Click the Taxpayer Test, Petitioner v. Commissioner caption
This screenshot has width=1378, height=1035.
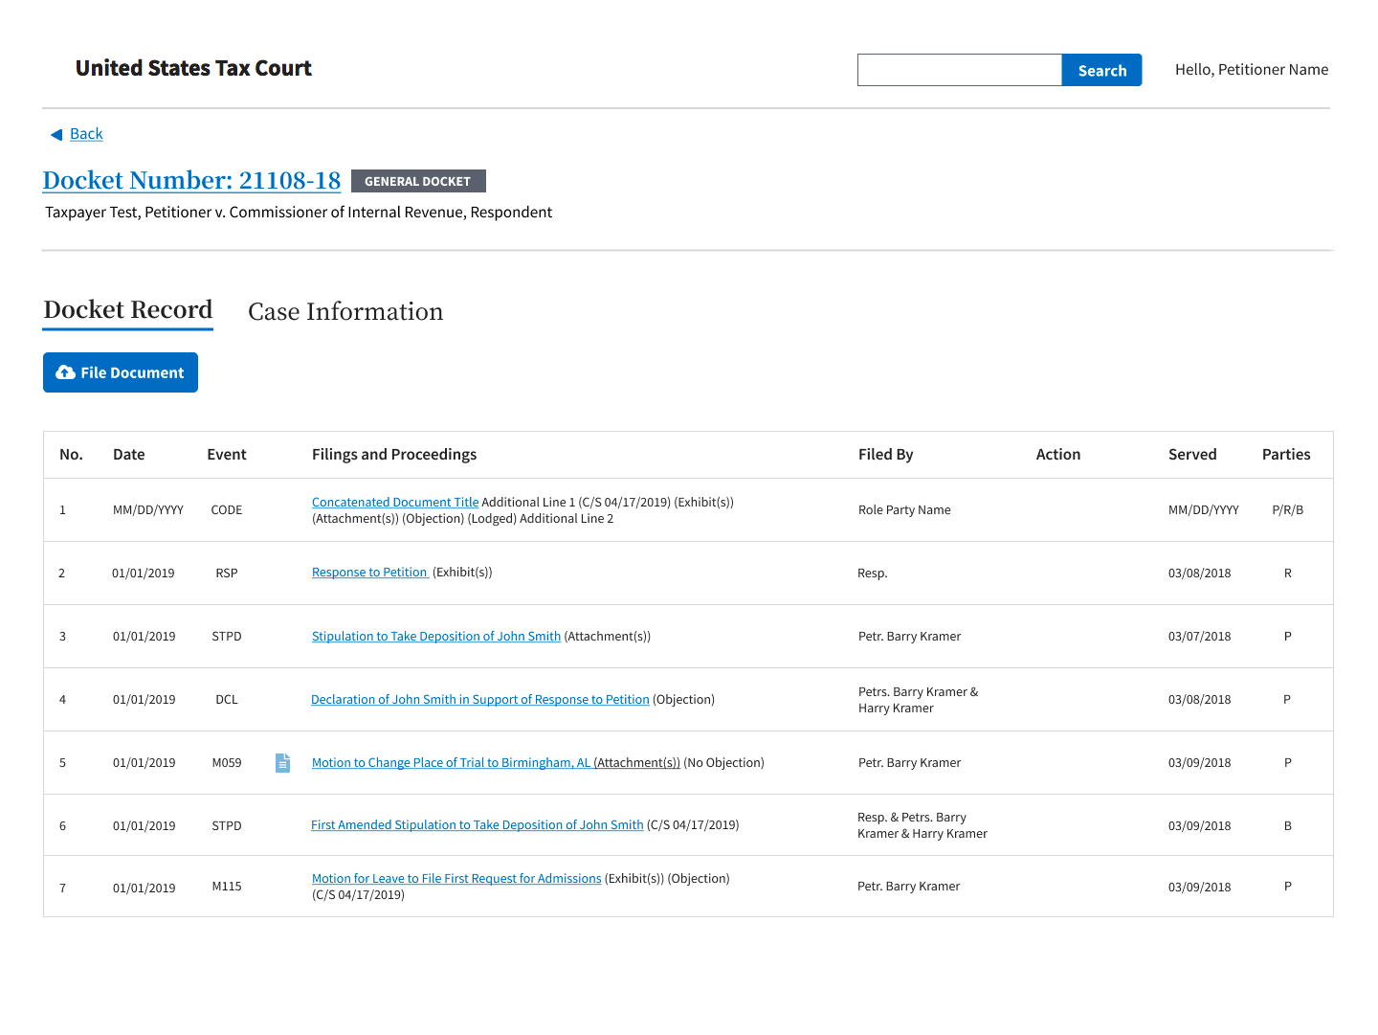tap(299, 213)
